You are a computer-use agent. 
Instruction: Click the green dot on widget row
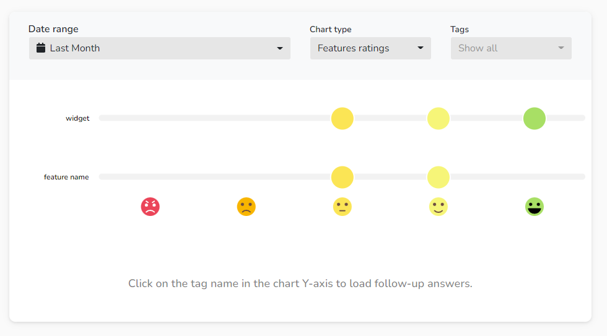[x=534, y=118]
